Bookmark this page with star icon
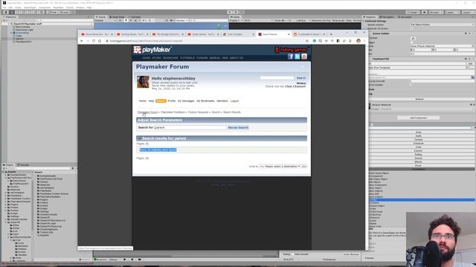 coord(307,41)
